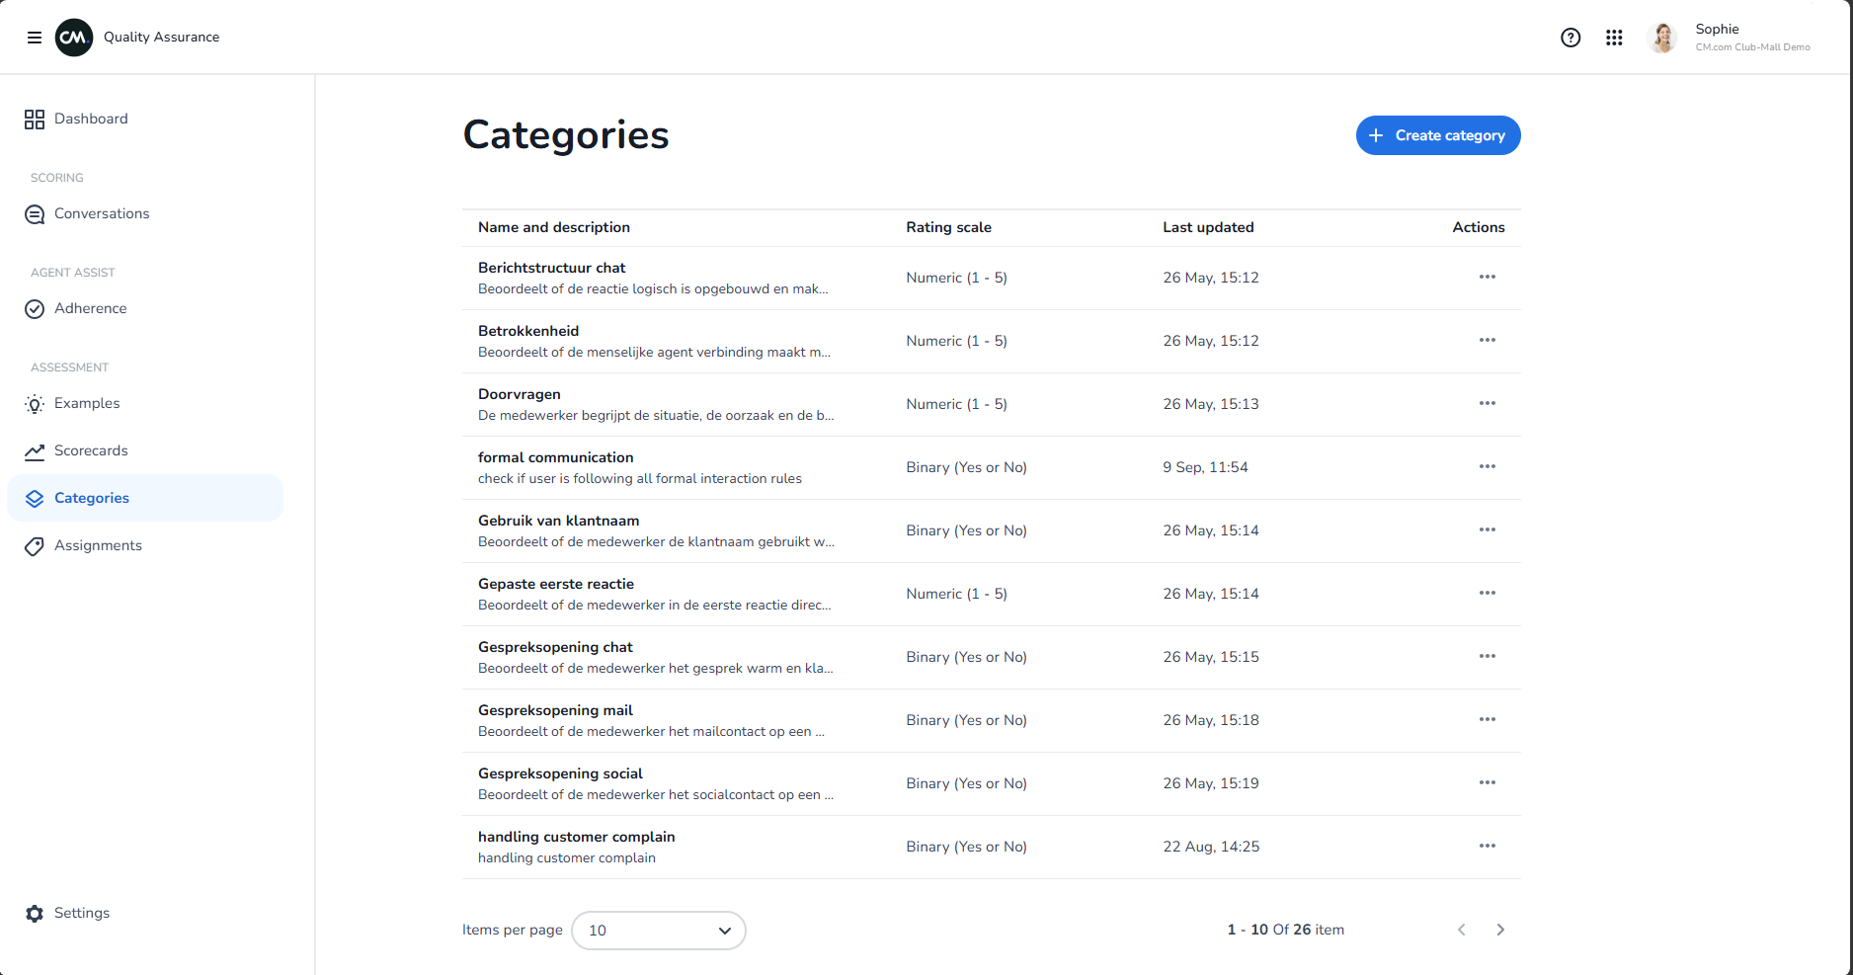
Task: Click the Assignments tag icon
Action: pyautogui.click(x=35, y=546)
